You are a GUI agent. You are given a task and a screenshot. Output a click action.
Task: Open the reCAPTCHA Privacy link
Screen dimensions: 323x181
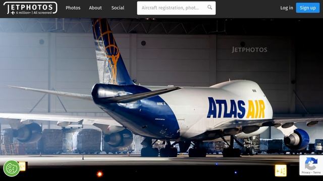306,172
